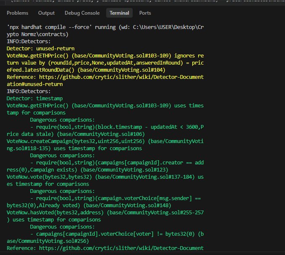Select the Terminal tab
This screenshot has height=255, width=285.
pyautogui.click(x=119, y=13)
